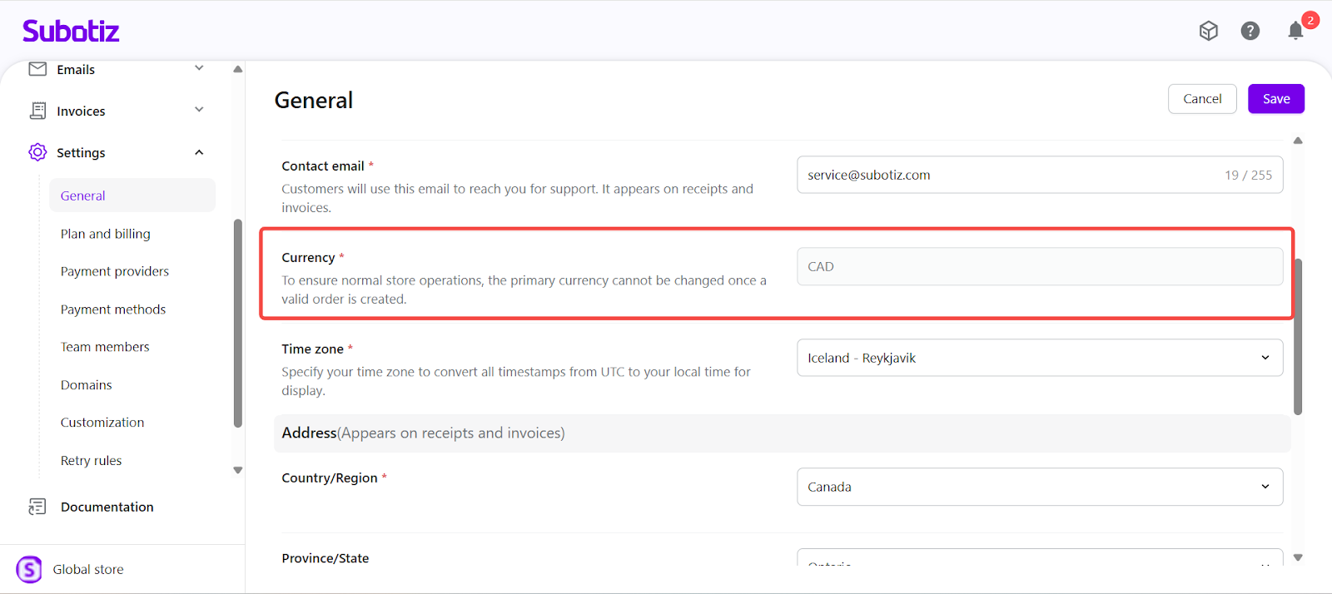Open Payment providers settings page
Viewport: 1332px width, 594px height.
tap(114, 271)
